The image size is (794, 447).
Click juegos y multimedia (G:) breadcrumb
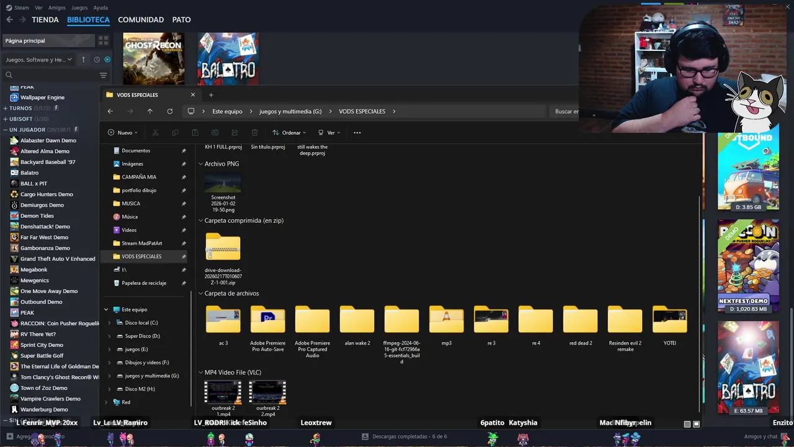pos(290,111)
